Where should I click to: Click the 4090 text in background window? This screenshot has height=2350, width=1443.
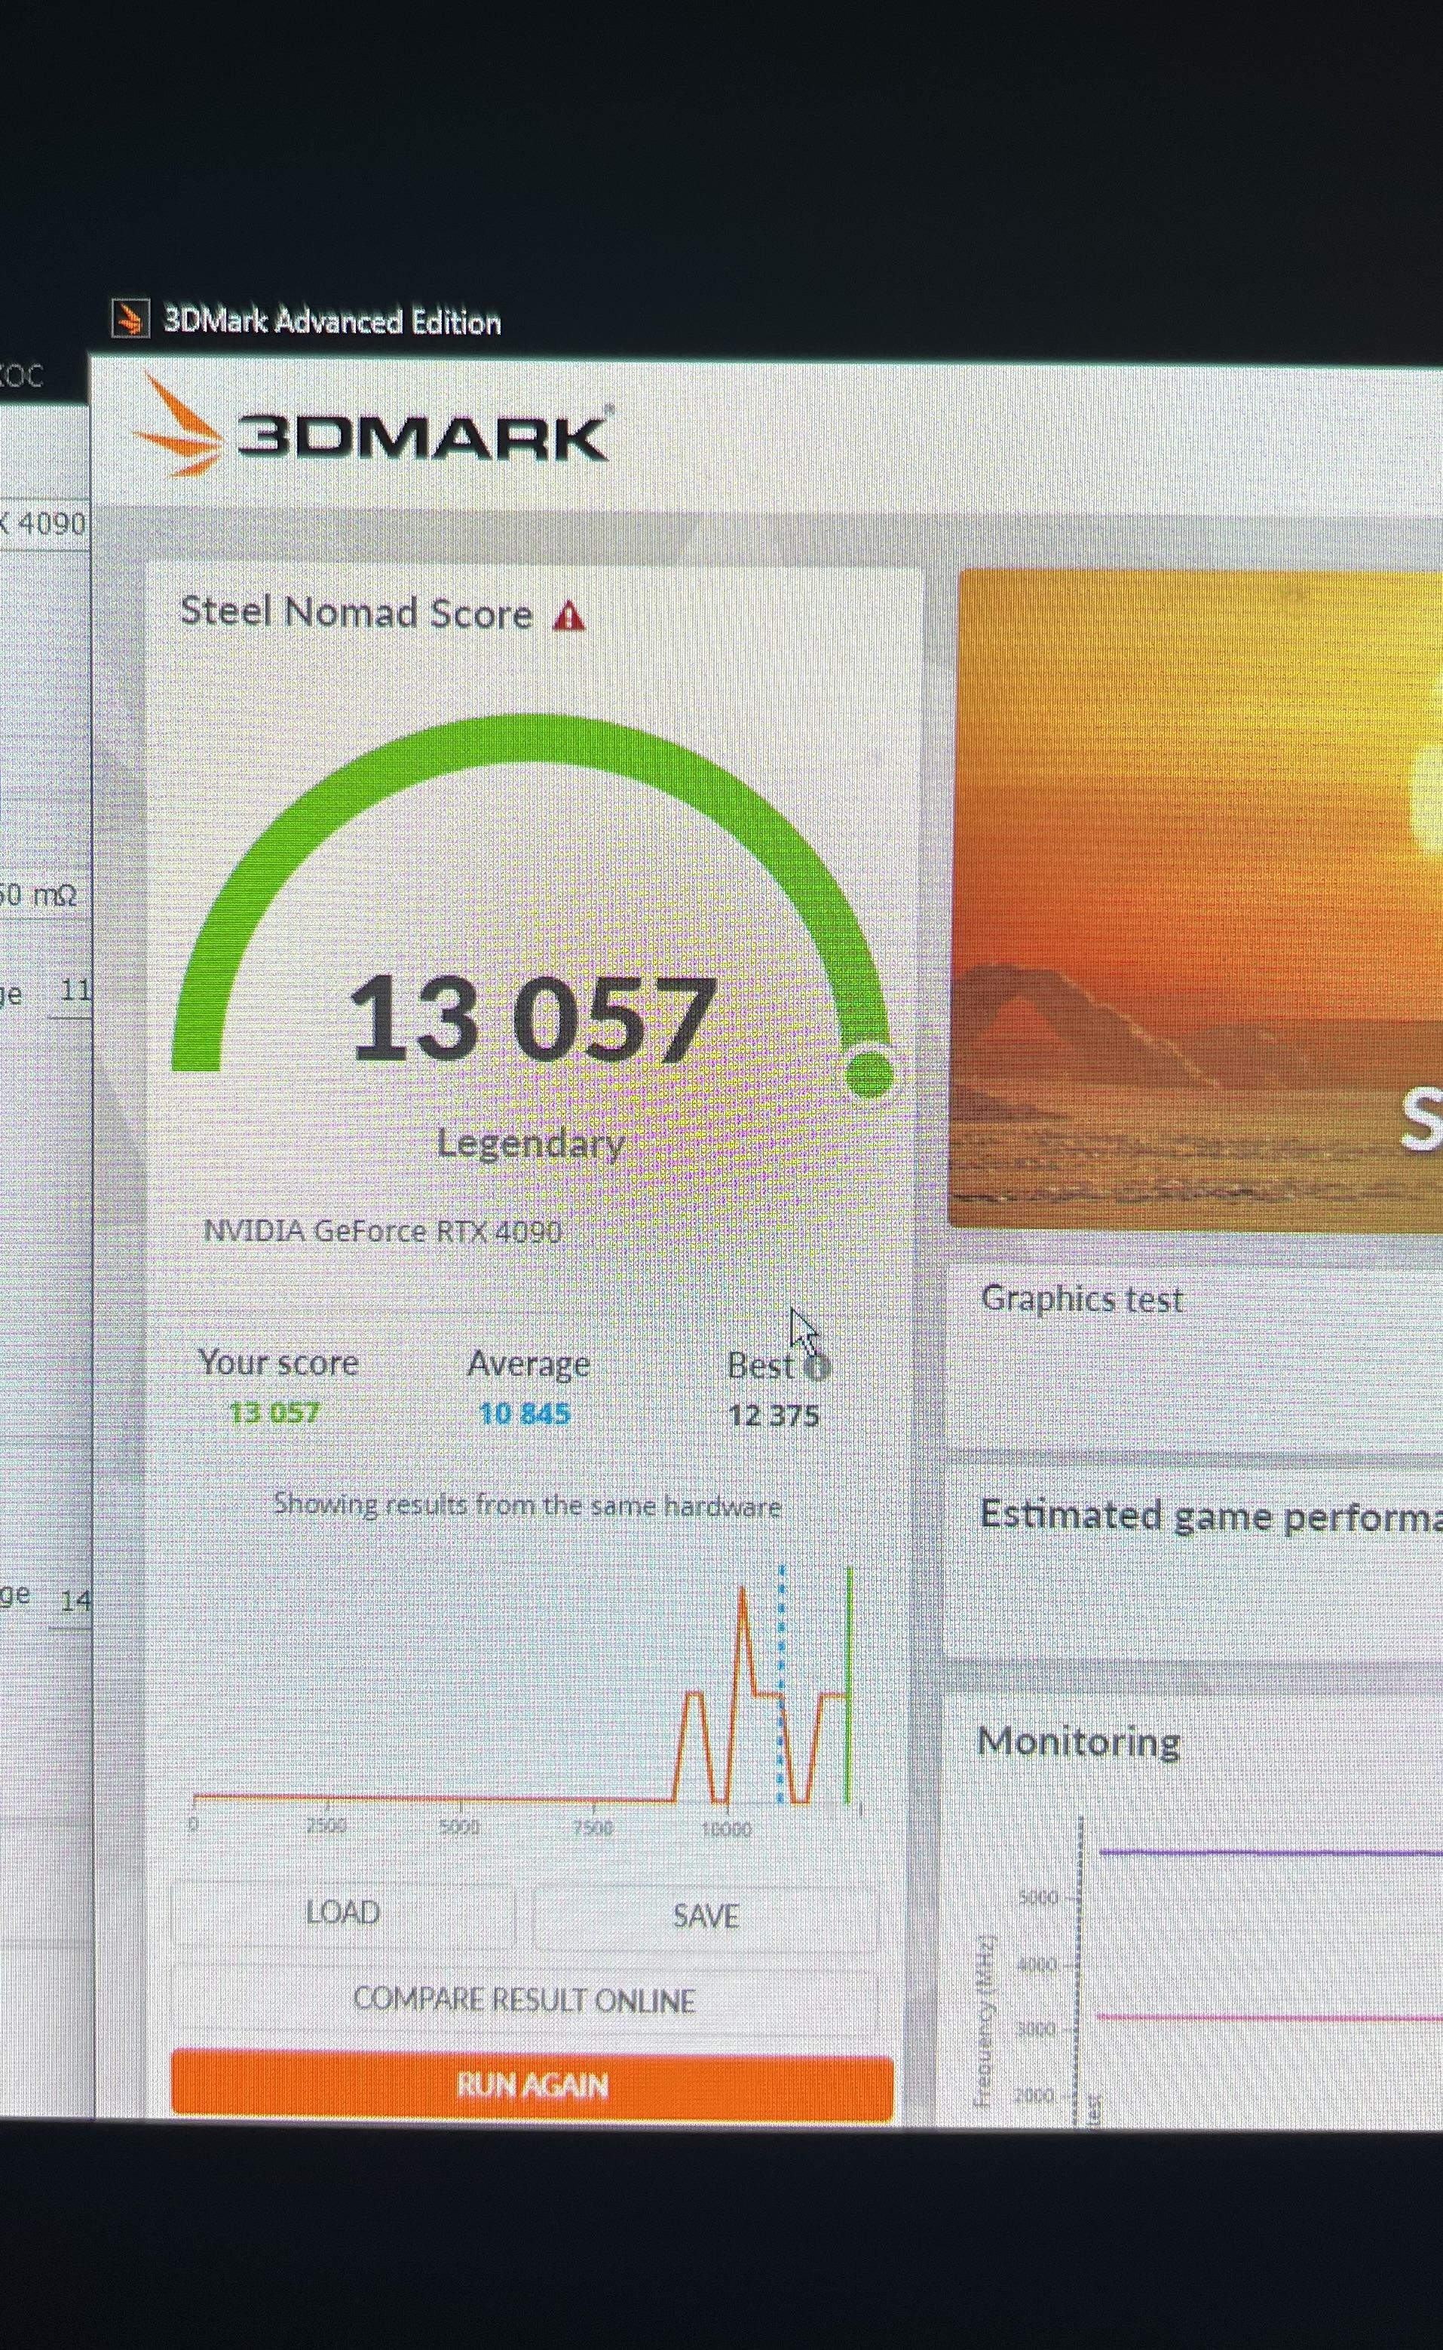point(51,524)
